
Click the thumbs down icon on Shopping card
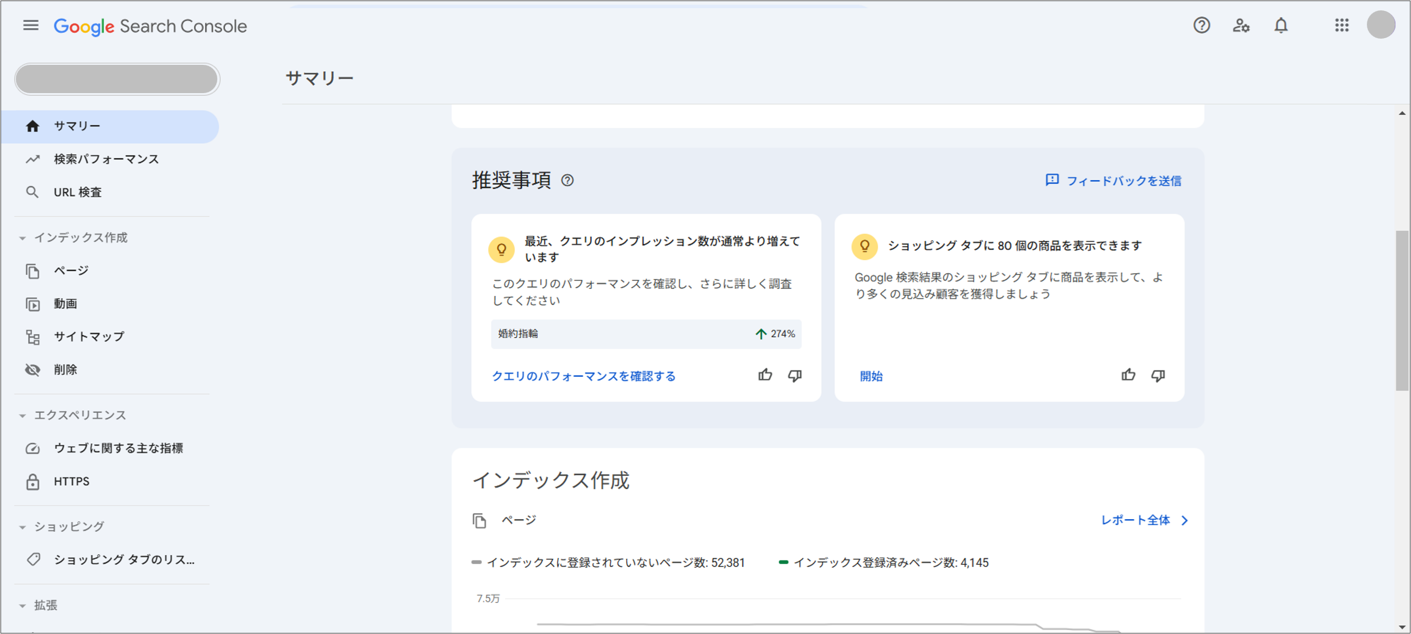pos(1160,375)
